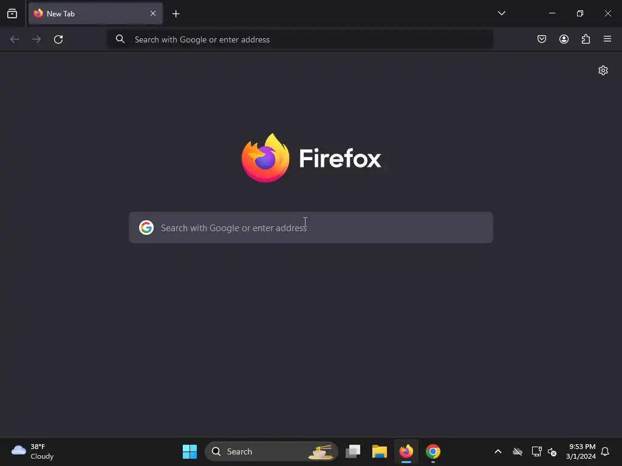Open the clock showing 9:53 PM
The width and height of the screenshot is (622, 466).
(x=581, y=451)
